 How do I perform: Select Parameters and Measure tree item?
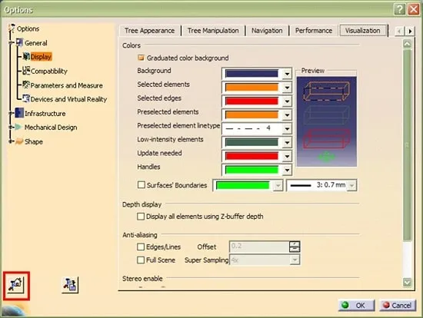(66, 85)
